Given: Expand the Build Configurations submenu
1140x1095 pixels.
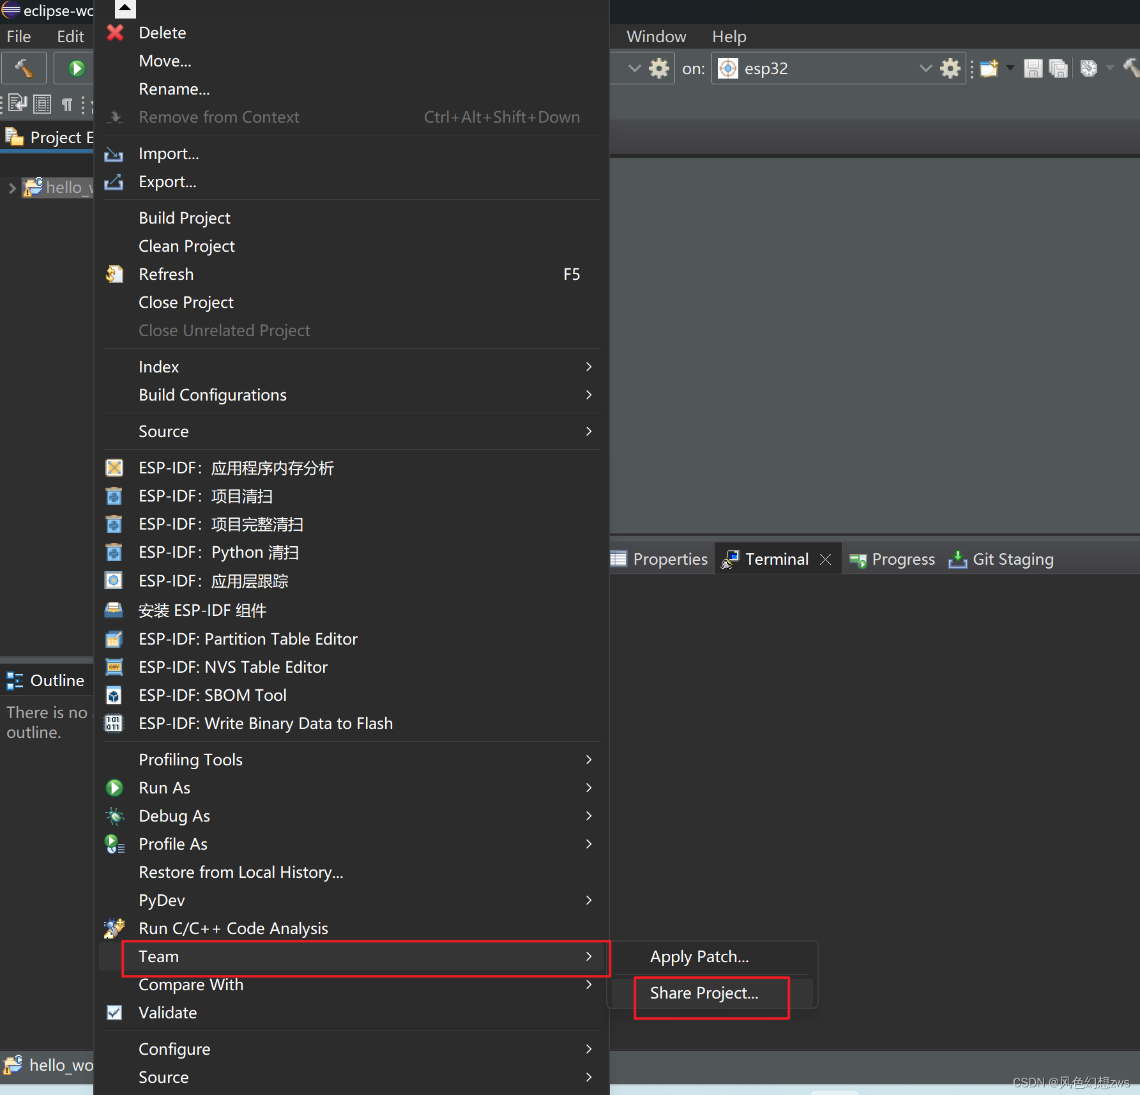Looking at the screenshot, I should (x=588, y=395).
